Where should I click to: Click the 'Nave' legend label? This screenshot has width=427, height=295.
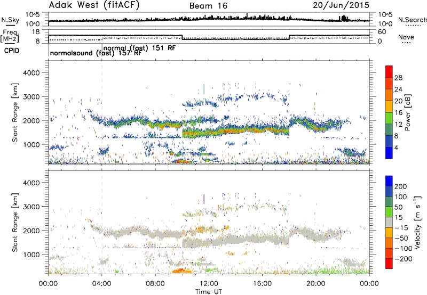click(x=406, y=37)
